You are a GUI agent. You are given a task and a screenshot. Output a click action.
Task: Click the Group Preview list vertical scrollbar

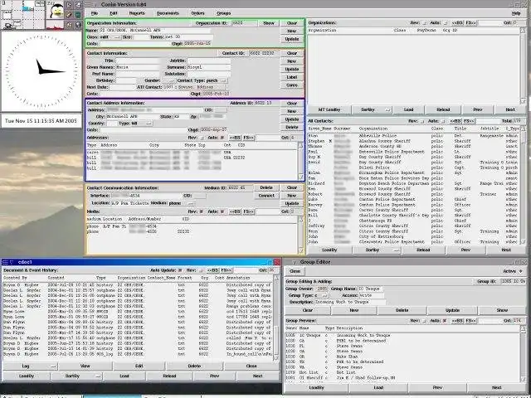click(x=523, y=354)
